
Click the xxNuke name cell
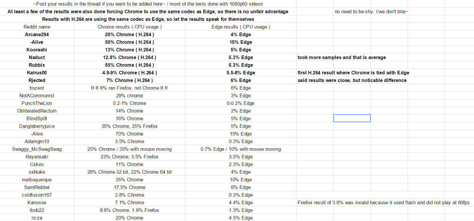tap(37, 172)
